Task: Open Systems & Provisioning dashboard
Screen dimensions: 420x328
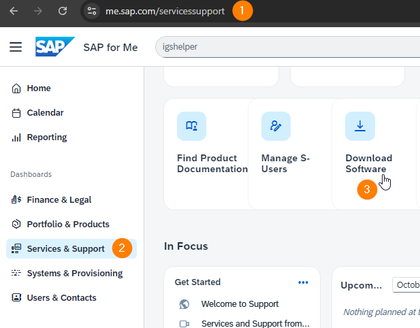Action: point(75,273)
